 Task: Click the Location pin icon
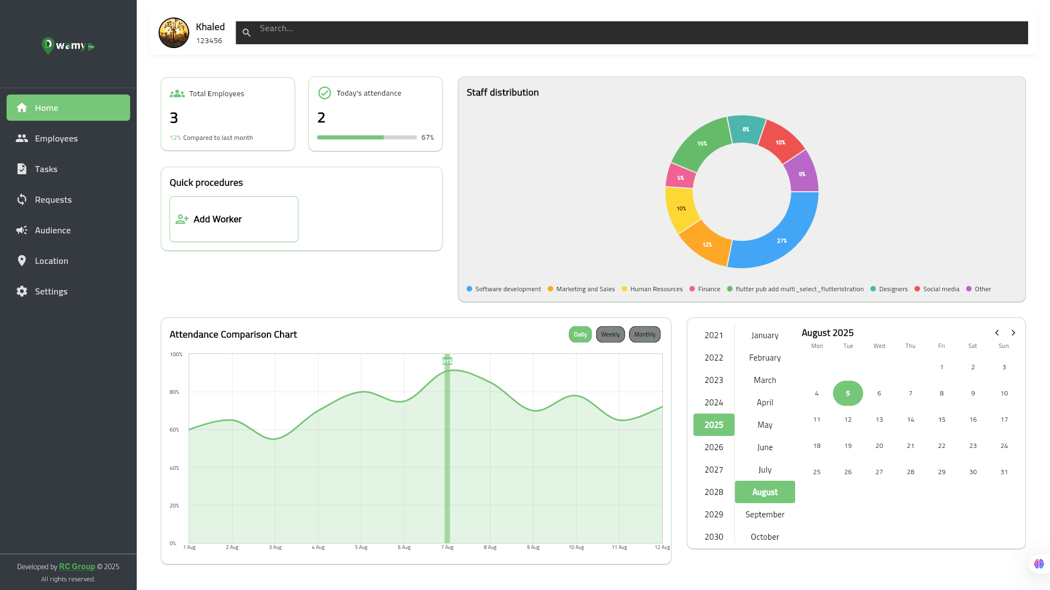coord(22,261)
